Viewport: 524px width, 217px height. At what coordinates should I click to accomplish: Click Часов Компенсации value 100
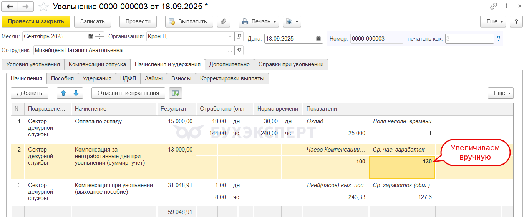tap(361, 162)
